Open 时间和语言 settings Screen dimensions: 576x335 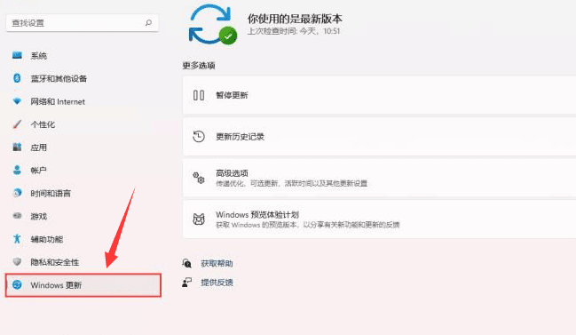pyautogui.click(x=83, y=193)
